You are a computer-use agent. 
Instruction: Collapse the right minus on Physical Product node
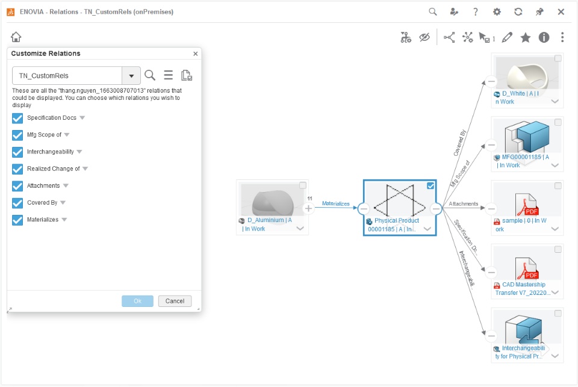(436, 209)
